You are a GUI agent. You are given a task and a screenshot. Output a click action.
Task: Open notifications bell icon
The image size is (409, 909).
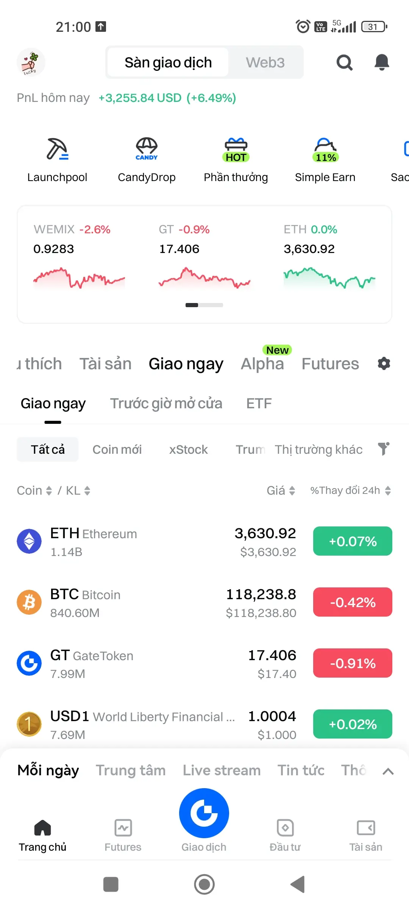coord(382,62)
